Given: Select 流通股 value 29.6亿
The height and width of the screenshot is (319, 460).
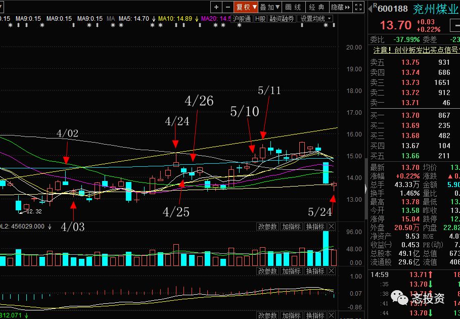Looking at the screenshot, I should coord(409,262).
